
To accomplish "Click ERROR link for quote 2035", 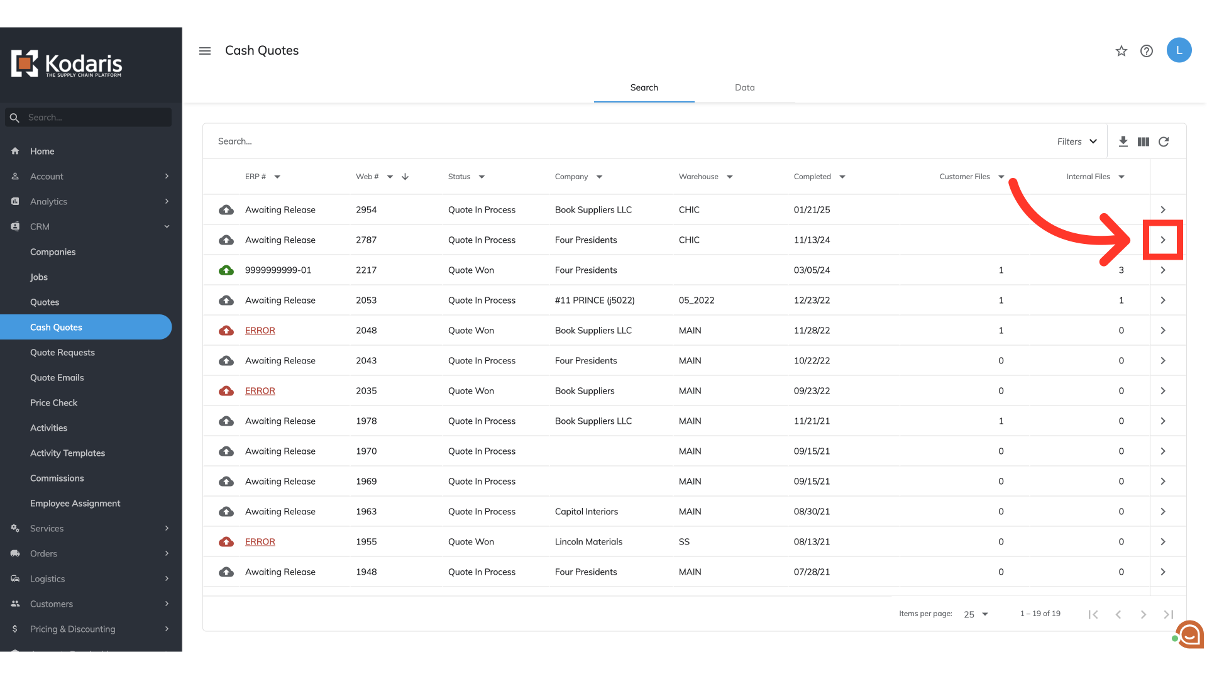I will point(260,391).
